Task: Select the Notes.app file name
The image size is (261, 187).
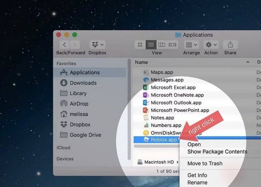Action: tap(162, 118)
